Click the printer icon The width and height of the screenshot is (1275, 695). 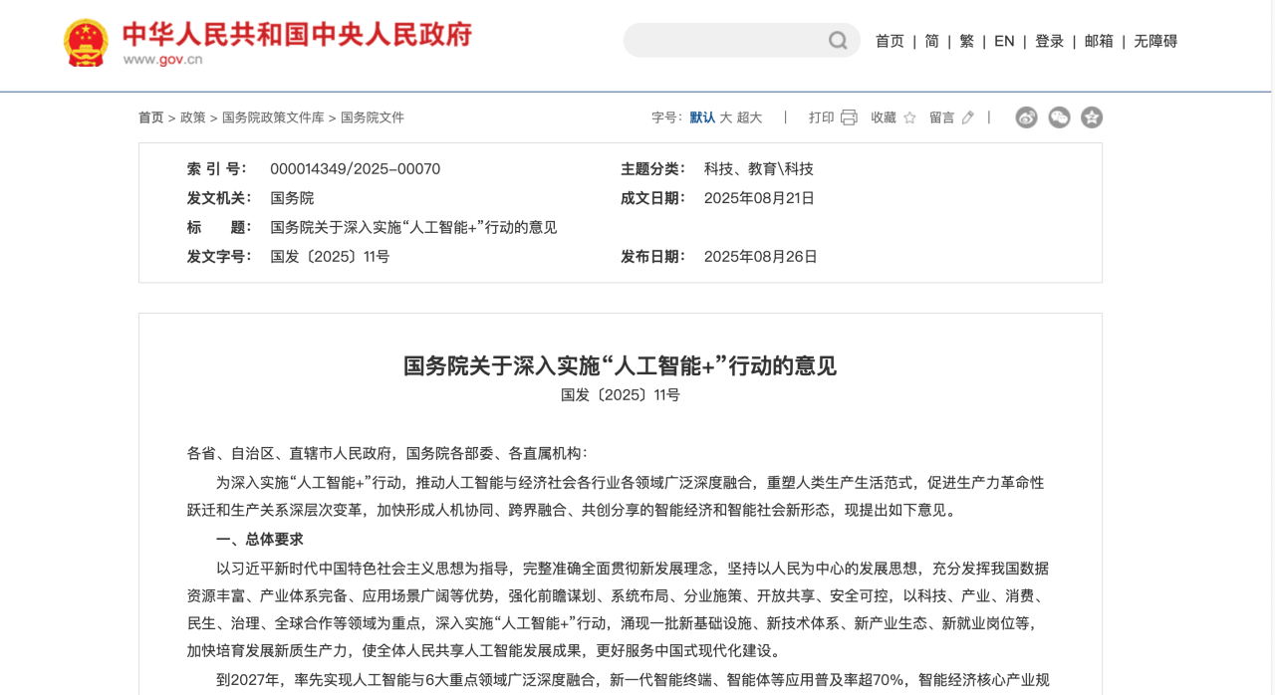tap(849, 117)
